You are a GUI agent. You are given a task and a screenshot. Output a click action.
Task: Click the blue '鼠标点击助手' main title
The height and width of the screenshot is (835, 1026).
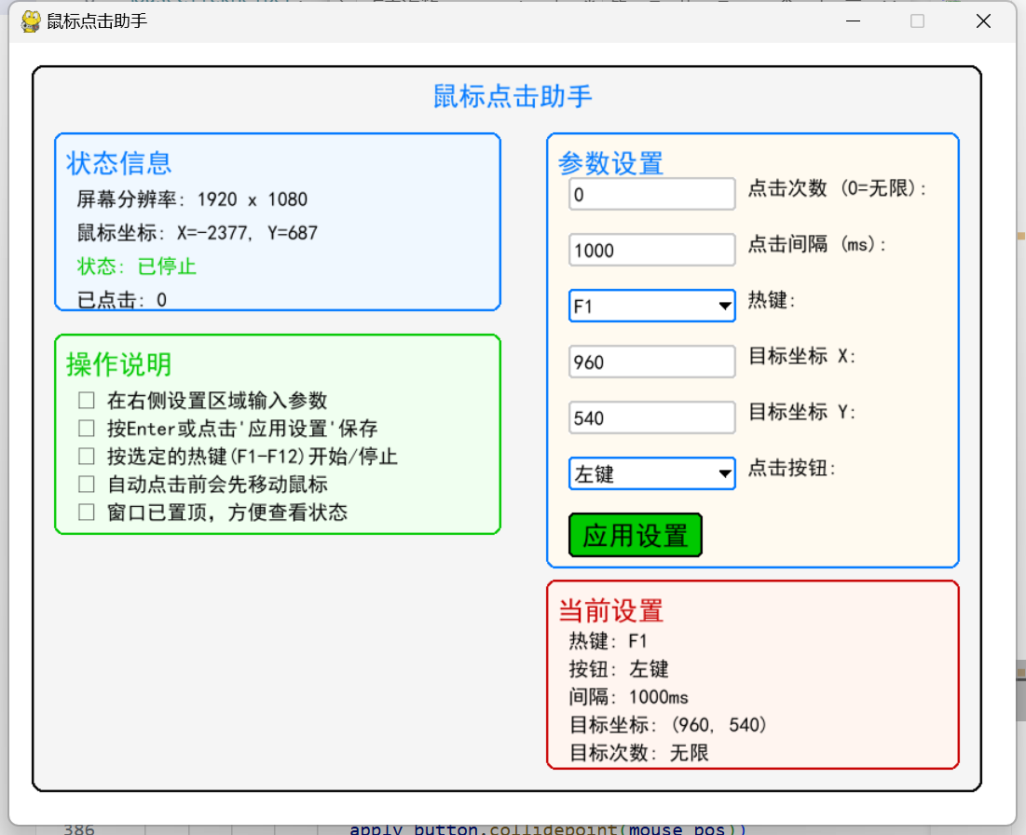click(x=513, y=96)
